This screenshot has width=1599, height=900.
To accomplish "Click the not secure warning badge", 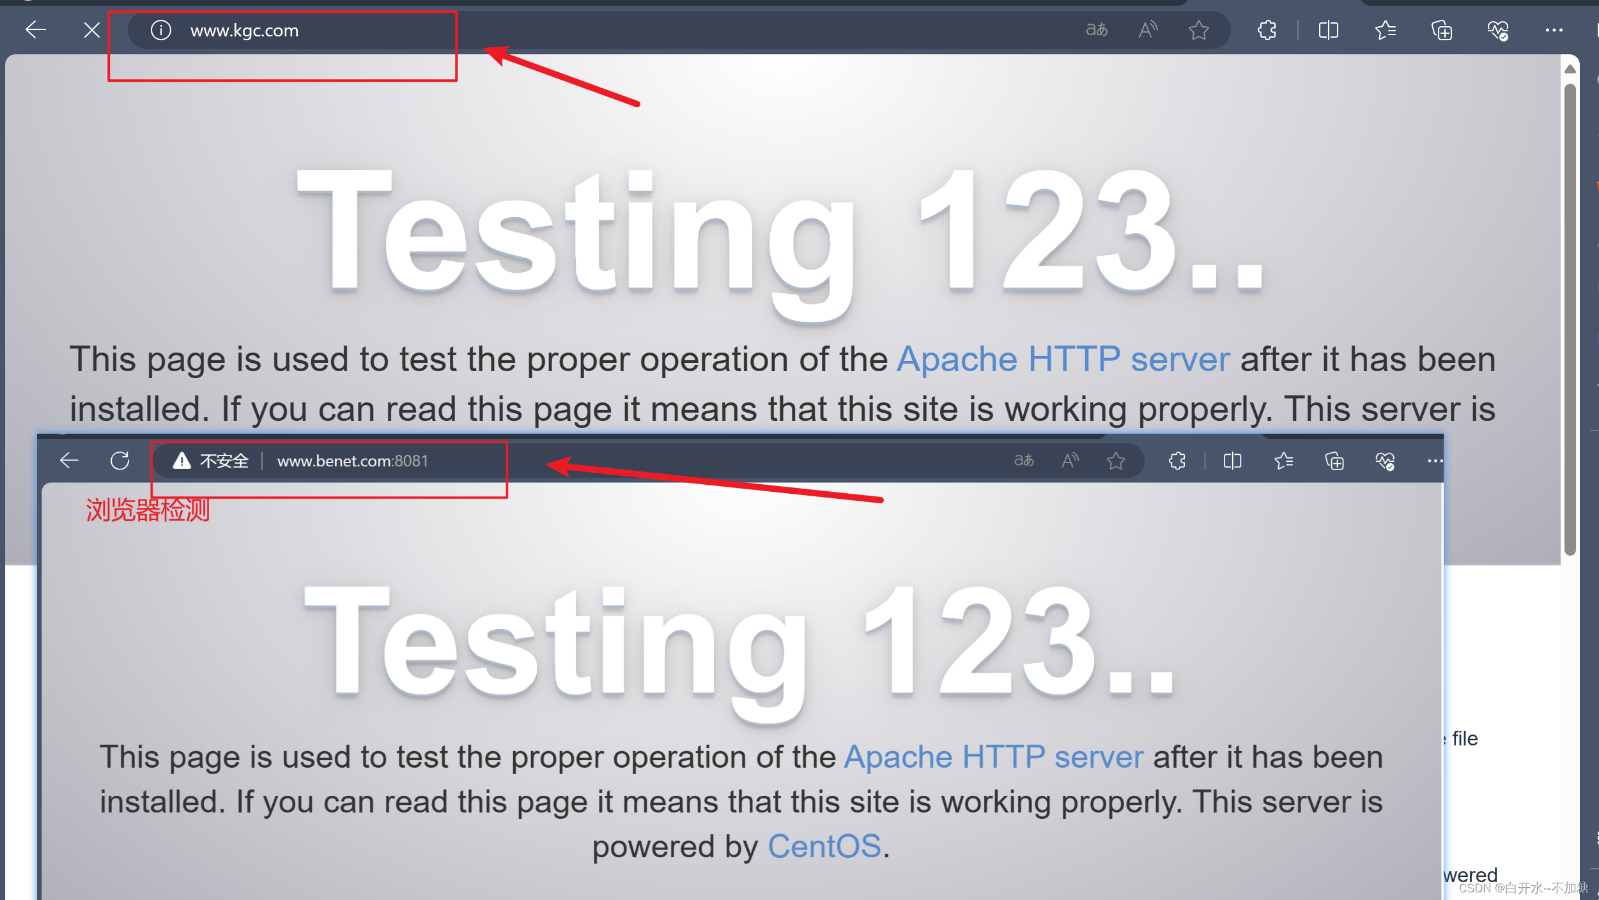I will [211, 461].
